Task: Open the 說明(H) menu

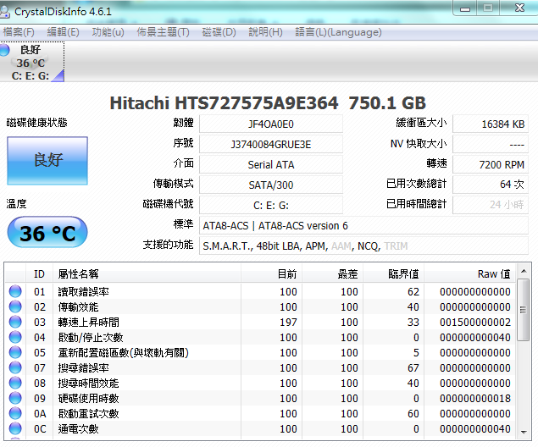Action: pyautogui.click(x=265, y=32)
